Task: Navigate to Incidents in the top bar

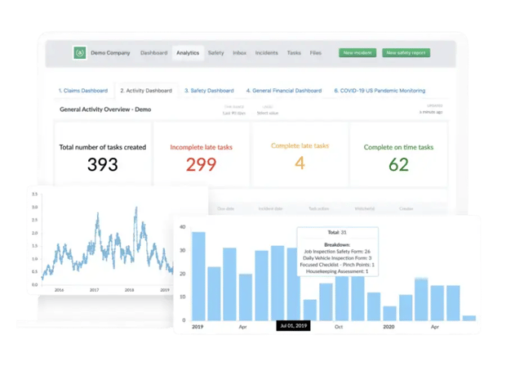Action: [266, 53]
